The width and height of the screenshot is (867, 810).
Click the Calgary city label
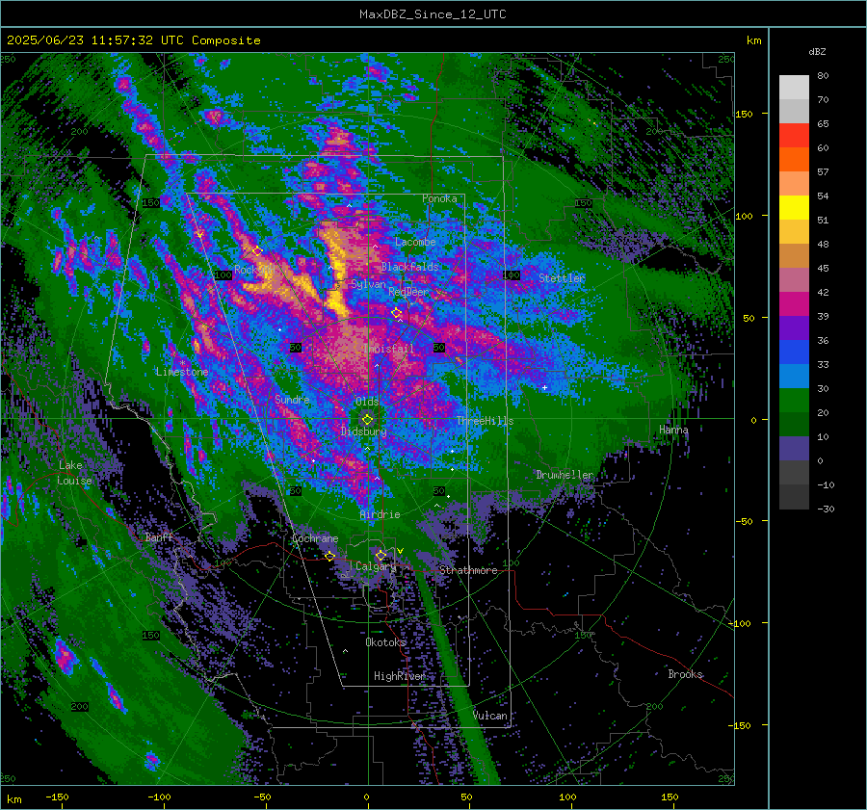pos(376,566)
